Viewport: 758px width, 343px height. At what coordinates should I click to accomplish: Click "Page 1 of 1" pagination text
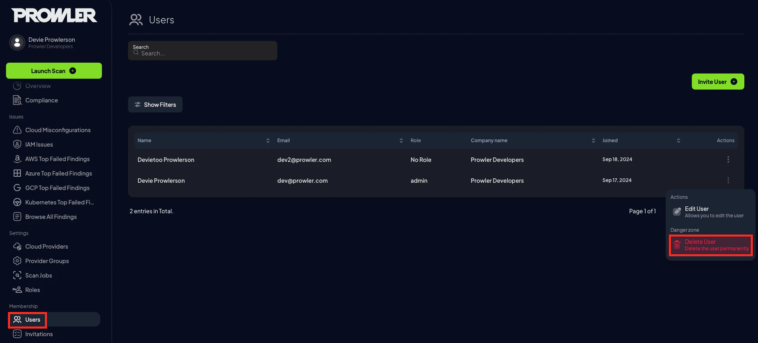(642, 211)
